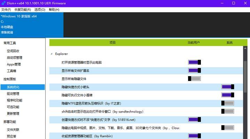Open 启动项管理 in the sidebar

(15, 58)
